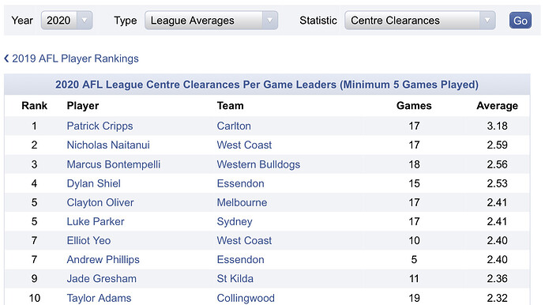The width and height of the screenshot is (545, 305).
Task: Click Andrew Phillips player link
Action: (x=103, y=259)
